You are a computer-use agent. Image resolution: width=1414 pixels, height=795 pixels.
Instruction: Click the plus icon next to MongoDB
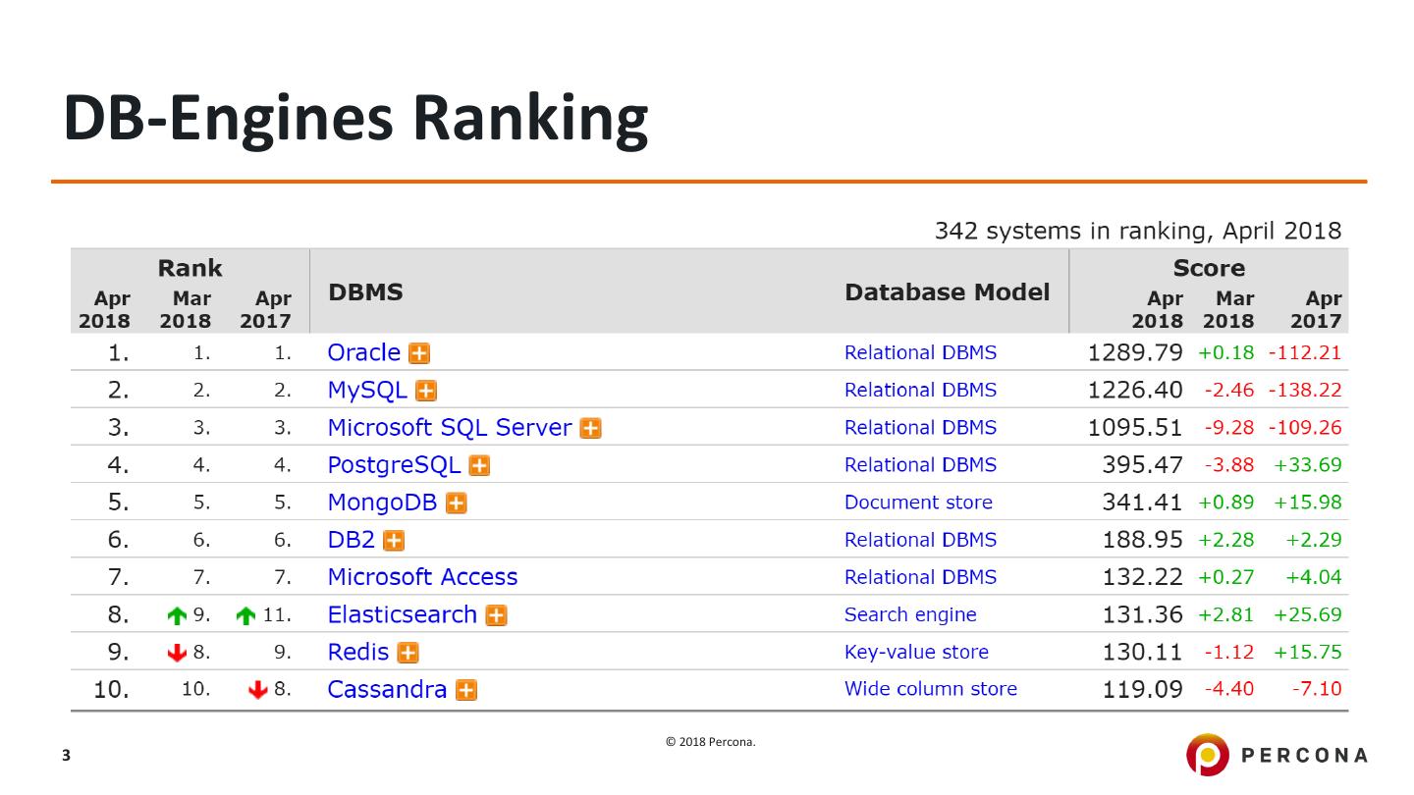click(456, 503)
